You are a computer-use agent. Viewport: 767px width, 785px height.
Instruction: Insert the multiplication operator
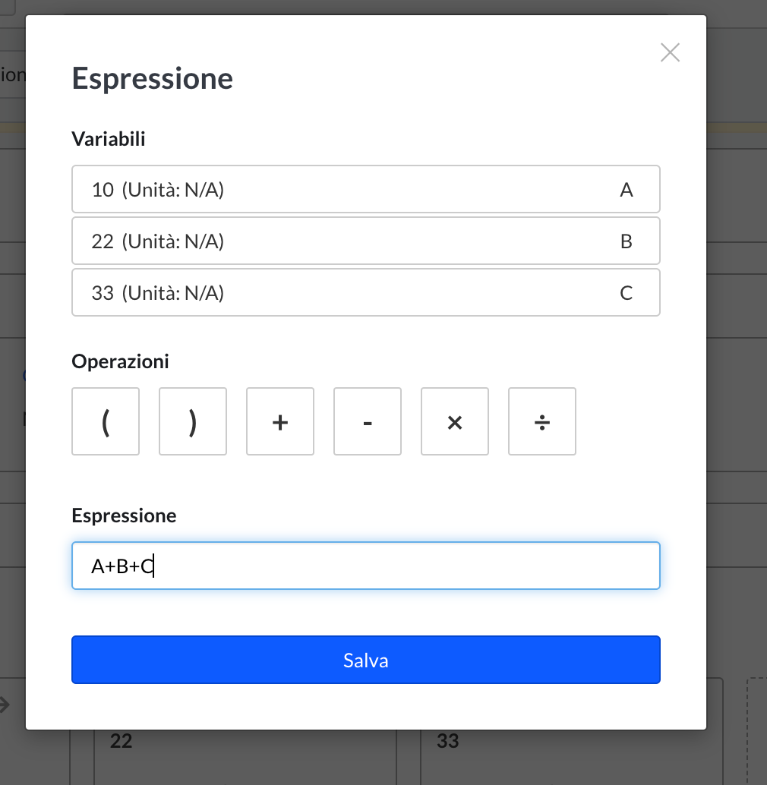coord(455,421)
